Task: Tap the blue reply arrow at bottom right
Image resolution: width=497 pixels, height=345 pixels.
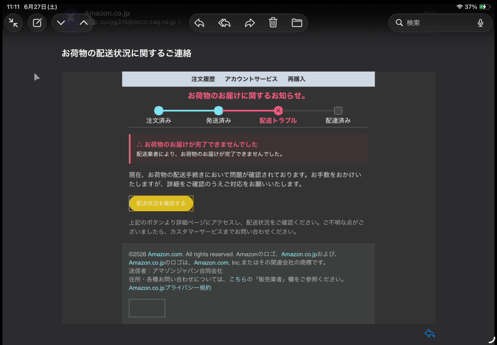Action: (429, 333)
